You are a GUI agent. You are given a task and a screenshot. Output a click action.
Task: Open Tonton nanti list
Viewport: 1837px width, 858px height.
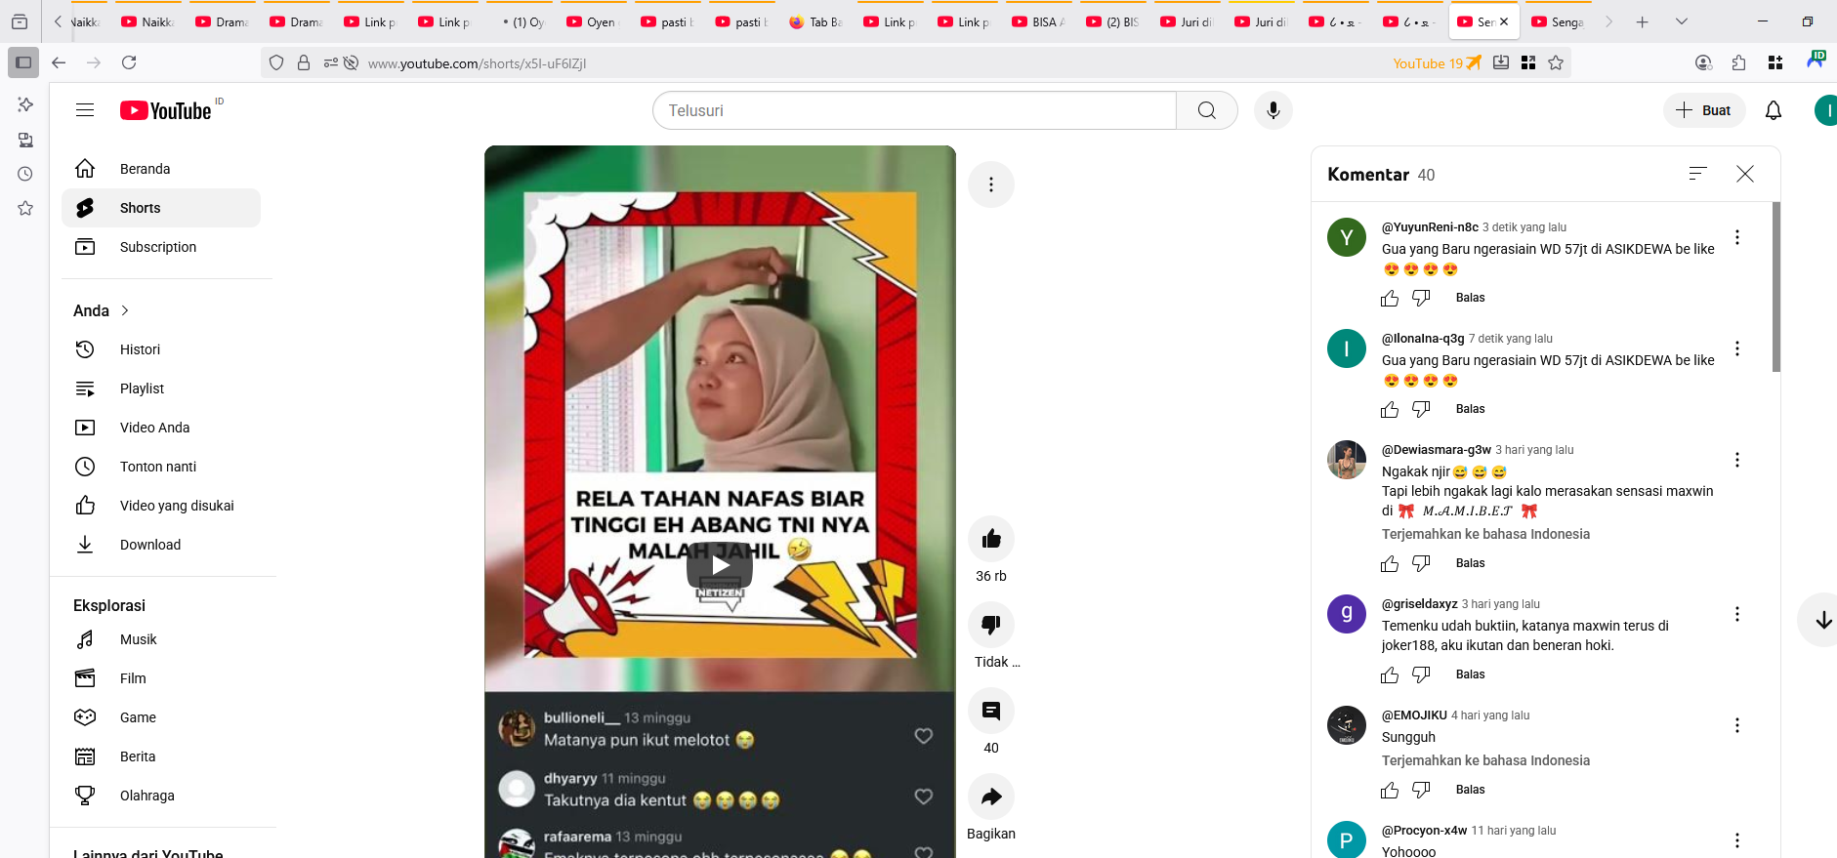pyautogui.click(x=161, y=467)
